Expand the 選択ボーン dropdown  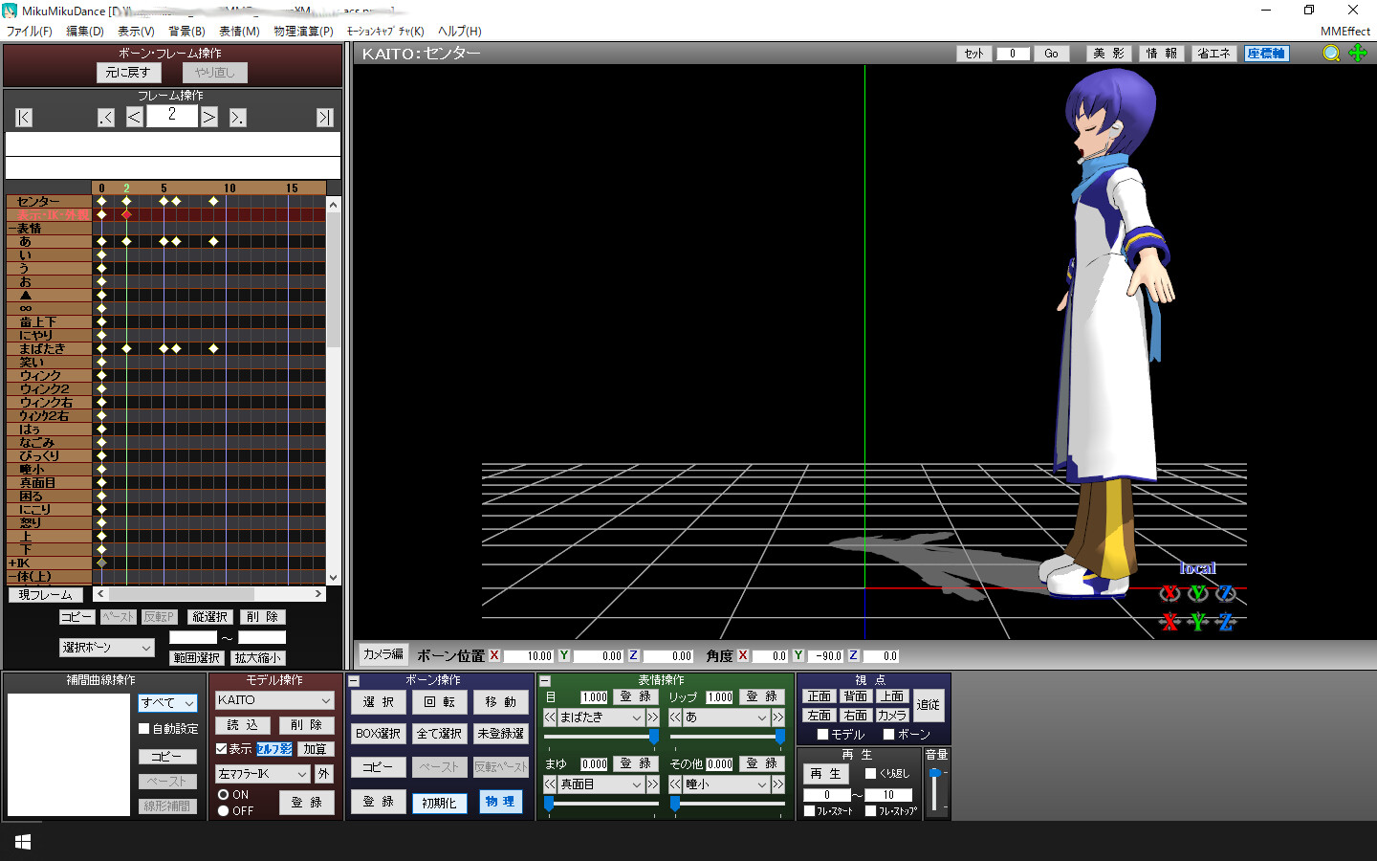coord(106,648)
